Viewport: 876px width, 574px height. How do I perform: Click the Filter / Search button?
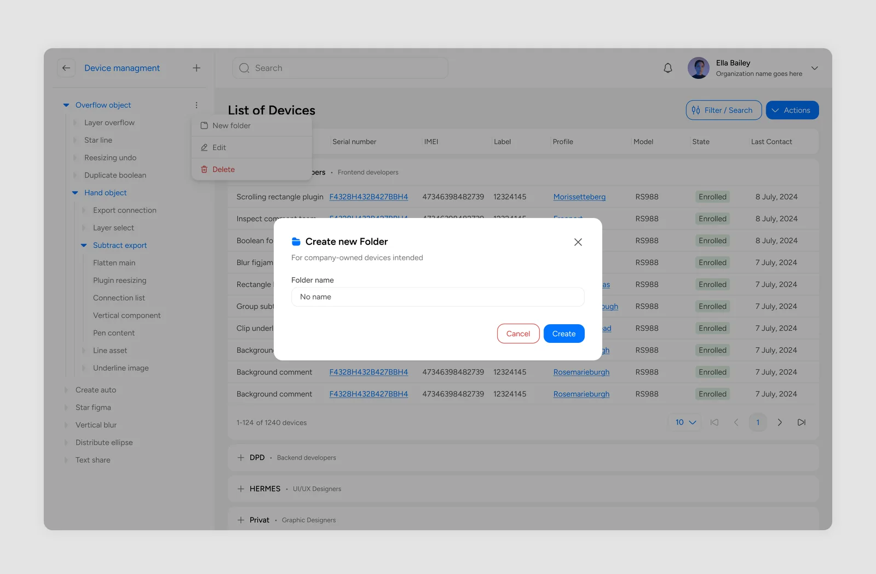724,110
